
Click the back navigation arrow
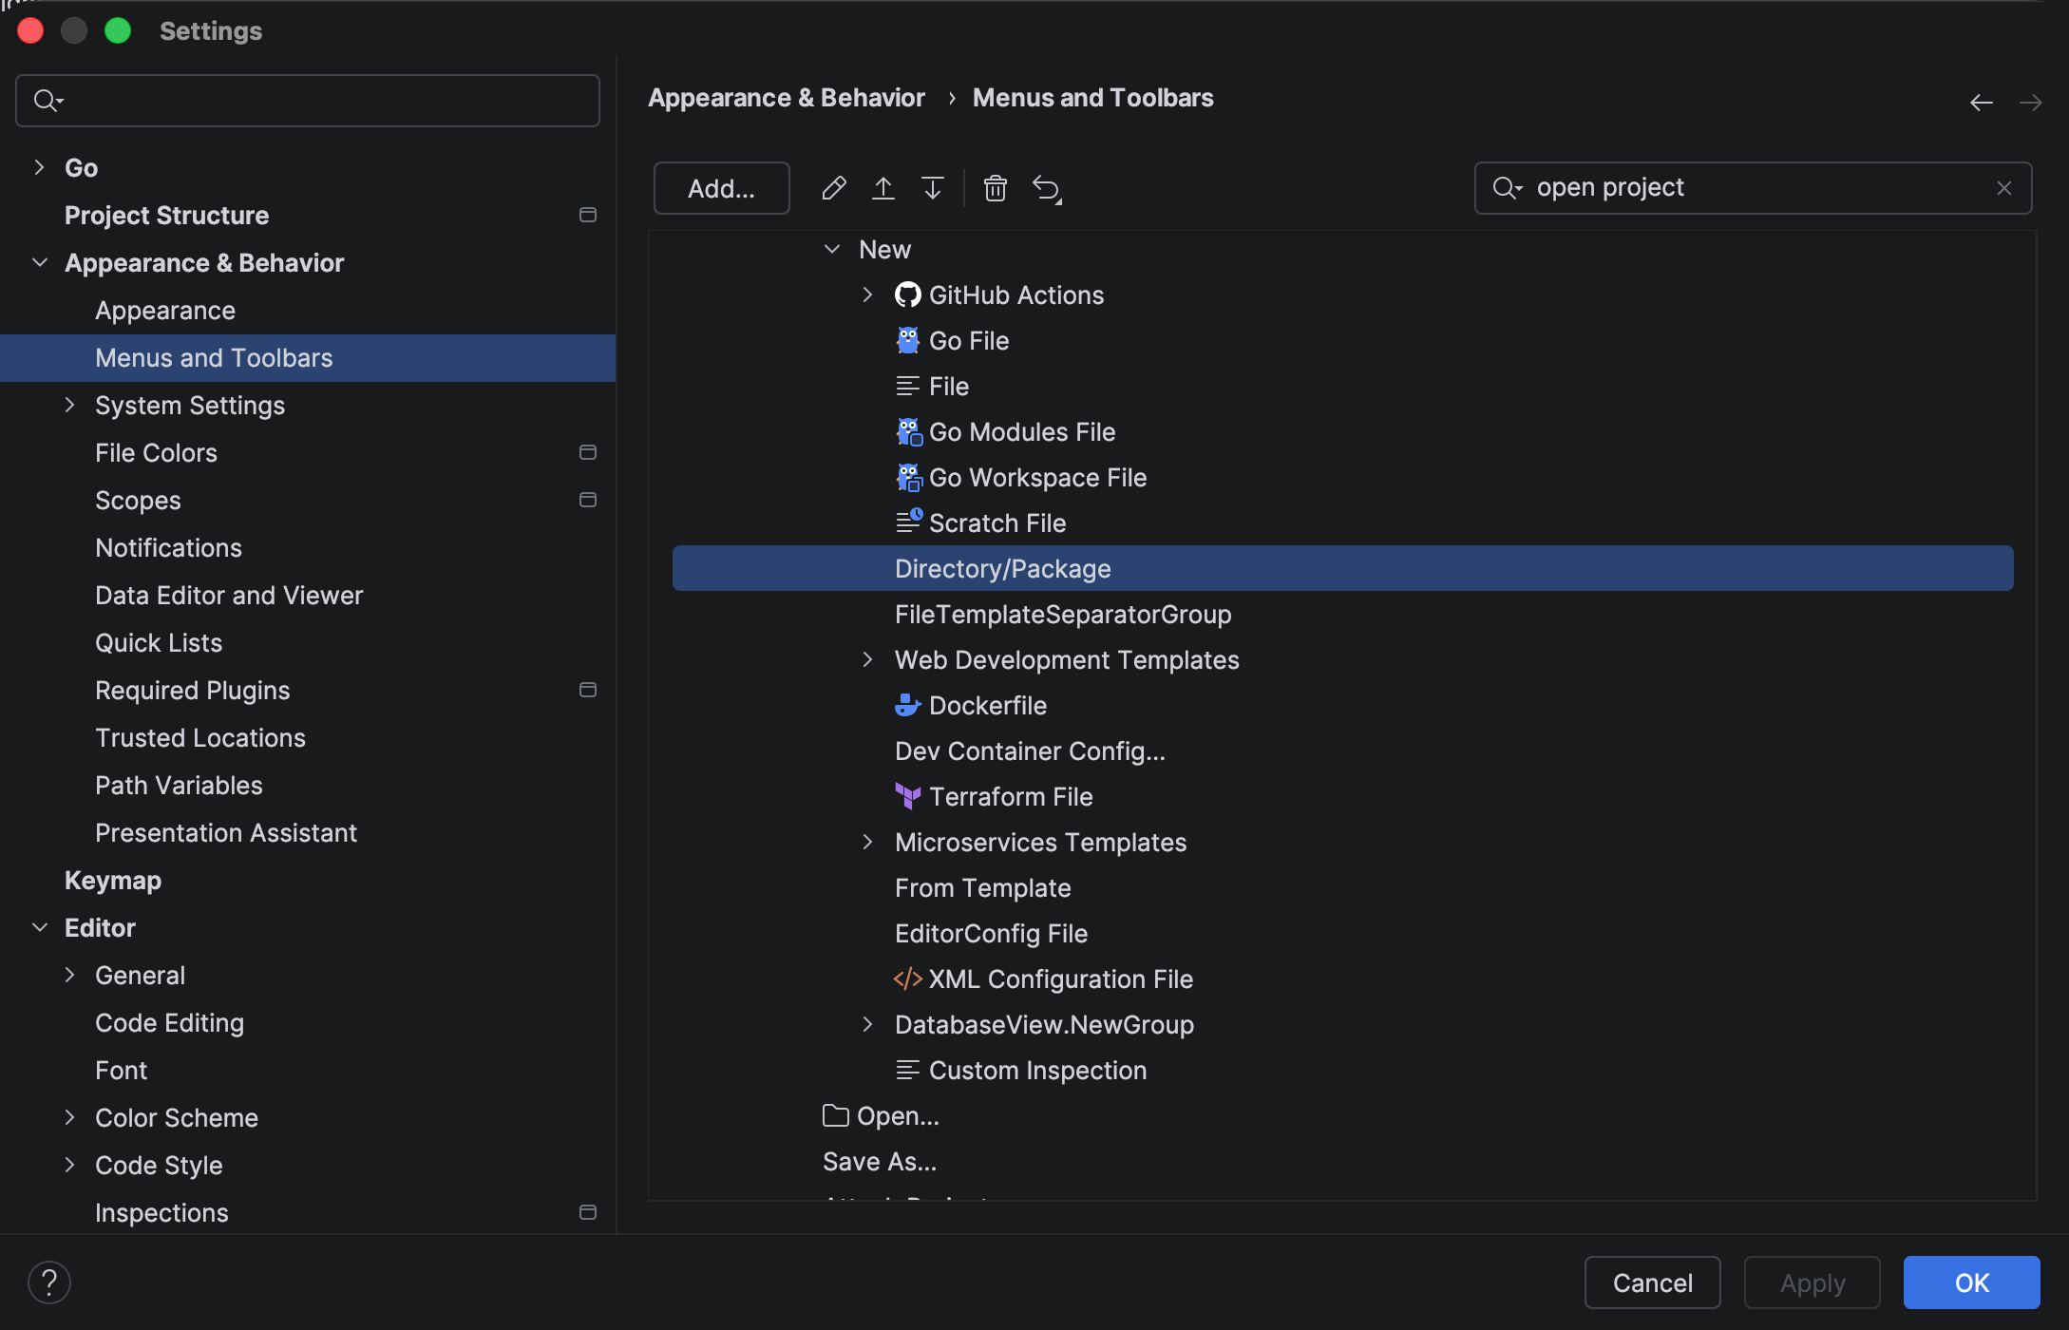(x=1982, y=102)
